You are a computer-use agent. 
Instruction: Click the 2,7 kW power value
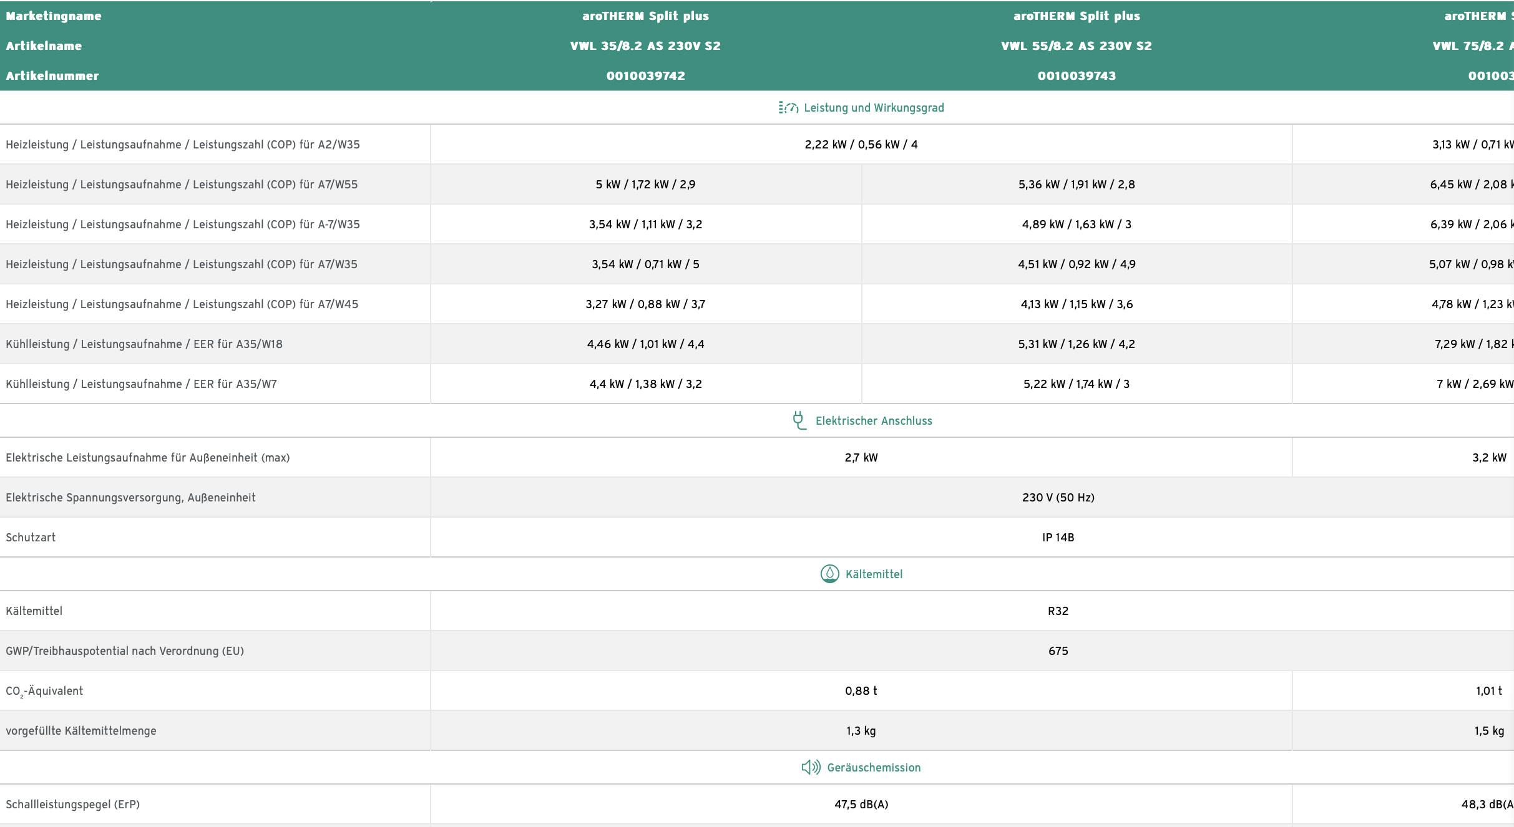pyautogui.click(x=861, y=458)
